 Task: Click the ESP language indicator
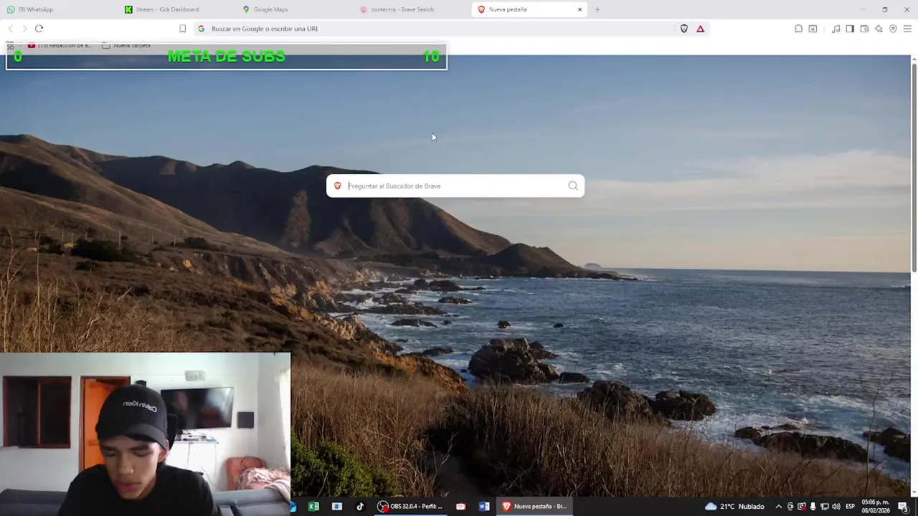(x=851, y=506)
